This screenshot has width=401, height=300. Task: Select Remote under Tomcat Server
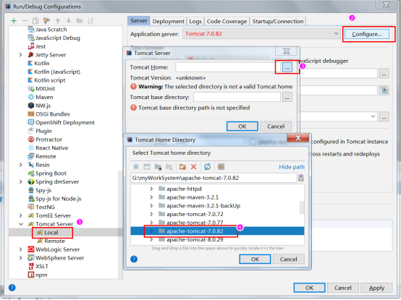pyautogui.click(x=55, y=241)
